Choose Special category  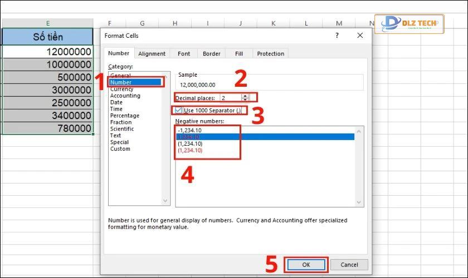[x=119, y=142]
